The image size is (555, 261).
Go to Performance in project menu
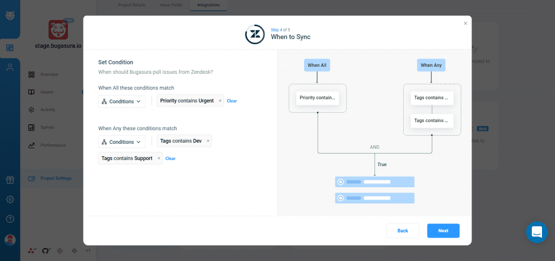click(53, 145)
